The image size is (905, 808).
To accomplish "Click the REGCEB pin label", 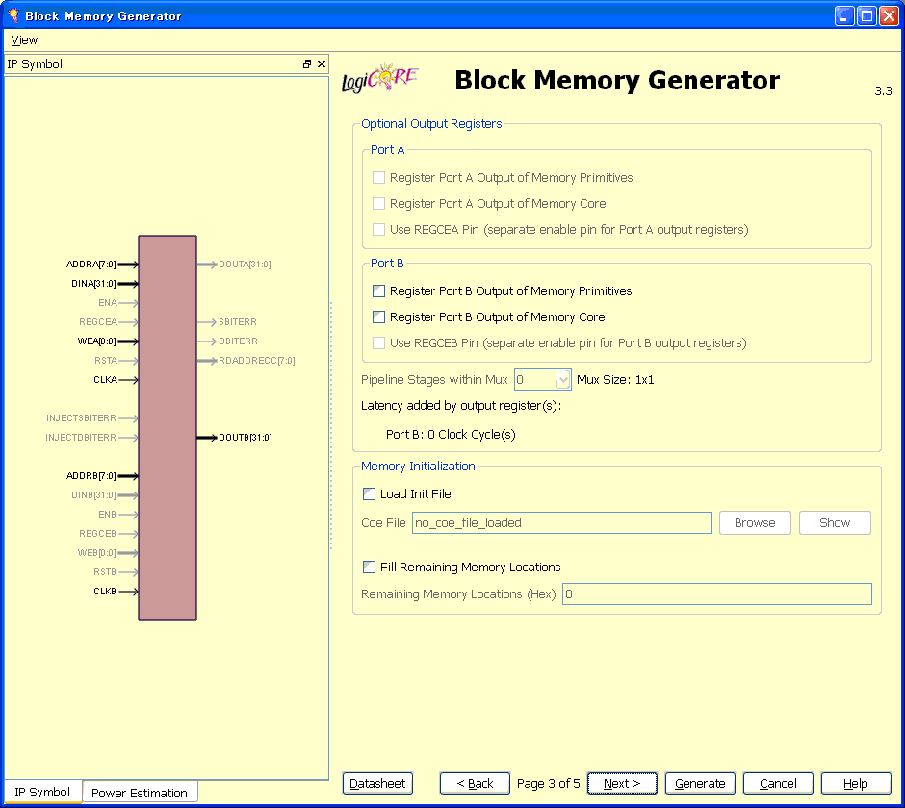I will pyautogui.click(x=97, y=534).
